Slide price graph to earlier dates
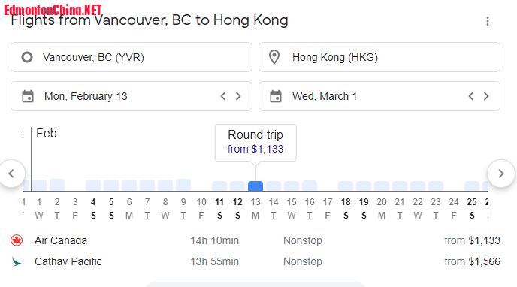This screenshot has width=517, height=287. pyautogui.click(x=12, y=174)
